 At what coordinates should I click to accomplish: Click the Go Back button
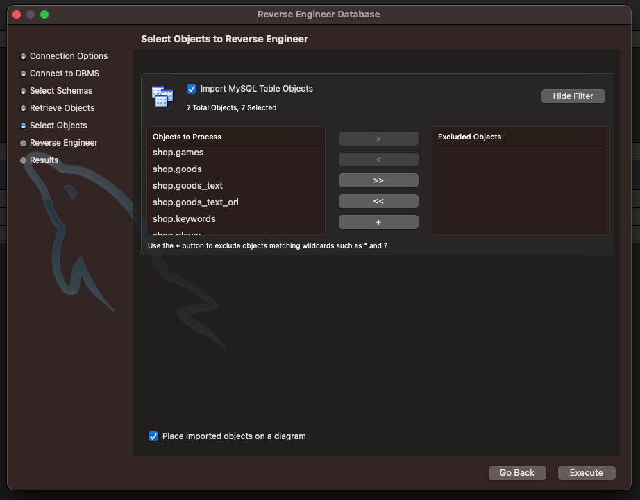517,473
